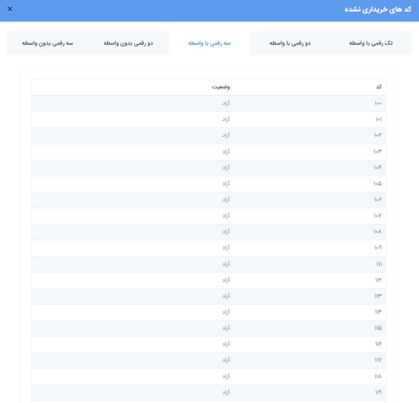The image size is (419, 403).
Task: Click آزاد status in row ۱۰۶
Action: point(226,200)
